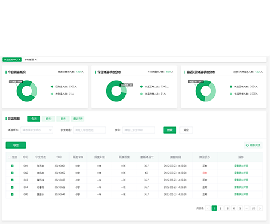Open student details link for row 004
The image size is (270, 224).
pos(241,187)
